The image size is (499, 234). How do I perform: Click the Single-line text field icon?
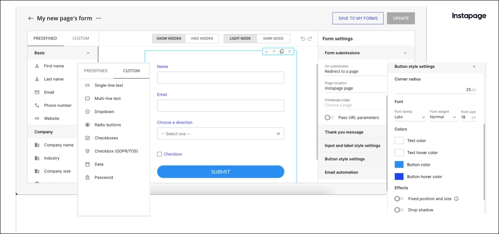(x=87, y=85)
